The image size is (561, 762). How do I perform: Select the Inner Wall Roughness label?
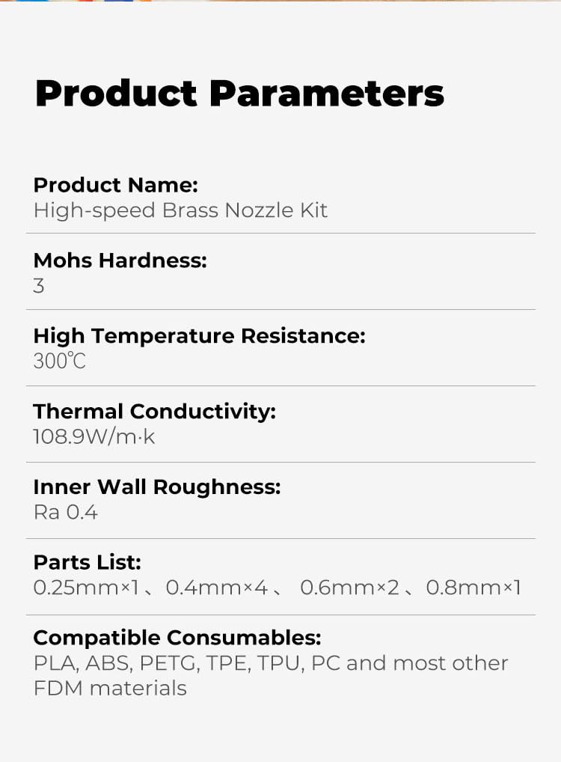pos(157,487)
